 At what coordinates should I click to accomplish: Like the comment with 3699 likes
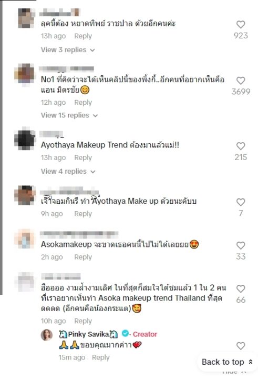coord(241,81)
